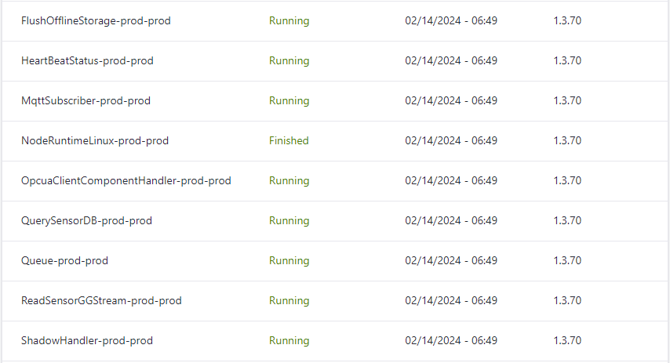Click the Running status of FlushOfflineStorage-prod-prod
The height and width of the screenshot is (363, 670).
pyautogui.click(x=289, y=21)
